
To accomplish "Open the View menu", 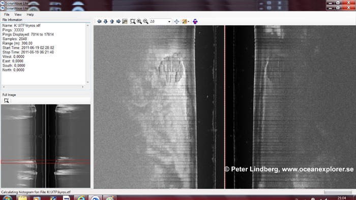I will coord(18,15).
